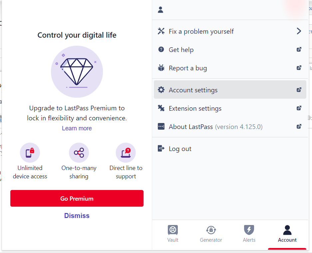Expand the Fix a problem yourself chevron
The height and width of the screenshot is (253, 312).
pos(299,31)
